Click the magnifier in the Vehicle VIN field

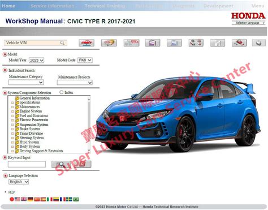62,43
